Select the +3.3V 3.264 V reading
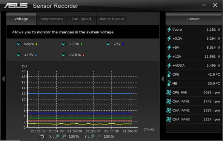This screenshot has width=223, height=141. [213, 38]
